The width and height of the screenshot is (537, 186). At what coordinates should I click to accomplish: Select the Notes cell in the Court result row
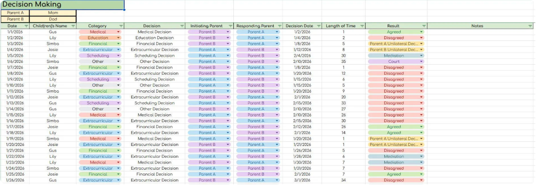(x=481, y=62)
